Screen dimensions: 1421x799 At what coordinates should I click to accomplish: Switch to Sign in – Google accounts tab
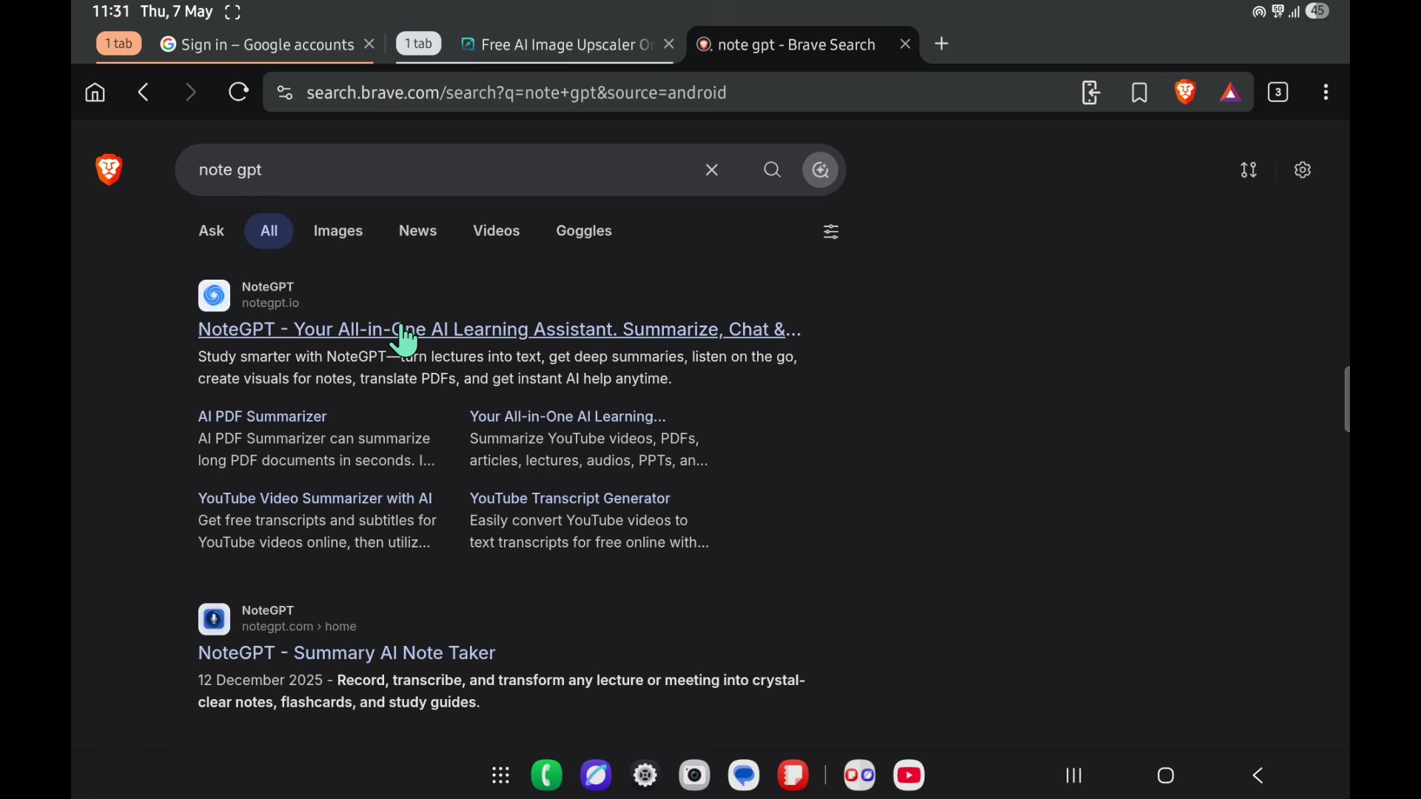pos(257,46)
